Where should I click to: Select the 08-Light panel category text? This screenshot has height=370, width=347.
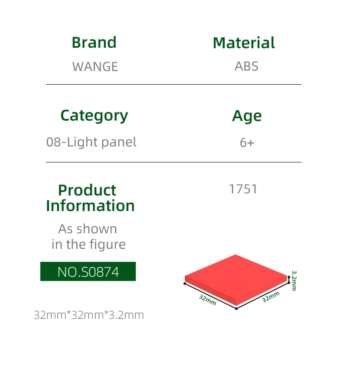coord(91,142)
